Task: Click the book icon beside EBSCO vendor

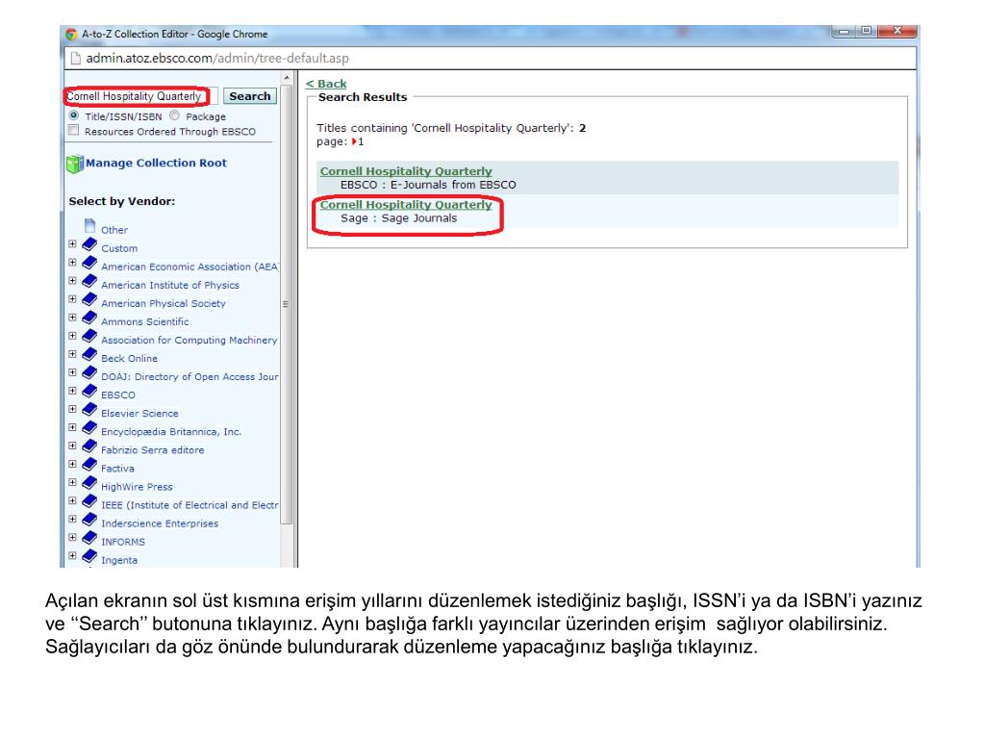Action: pyautogui.click(x=89, y=391)
